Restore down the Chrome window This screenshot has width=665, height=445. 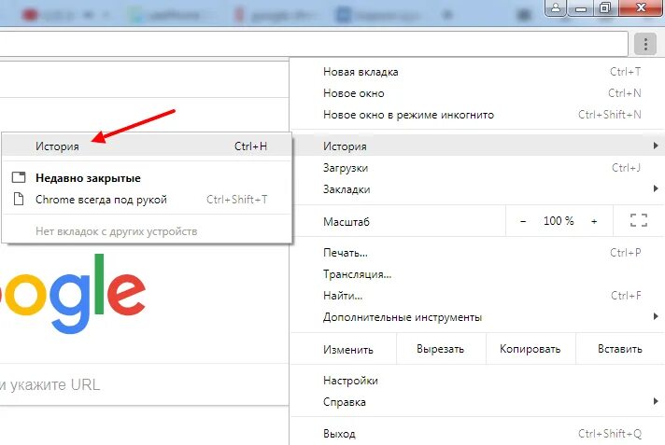click(605, 7)
